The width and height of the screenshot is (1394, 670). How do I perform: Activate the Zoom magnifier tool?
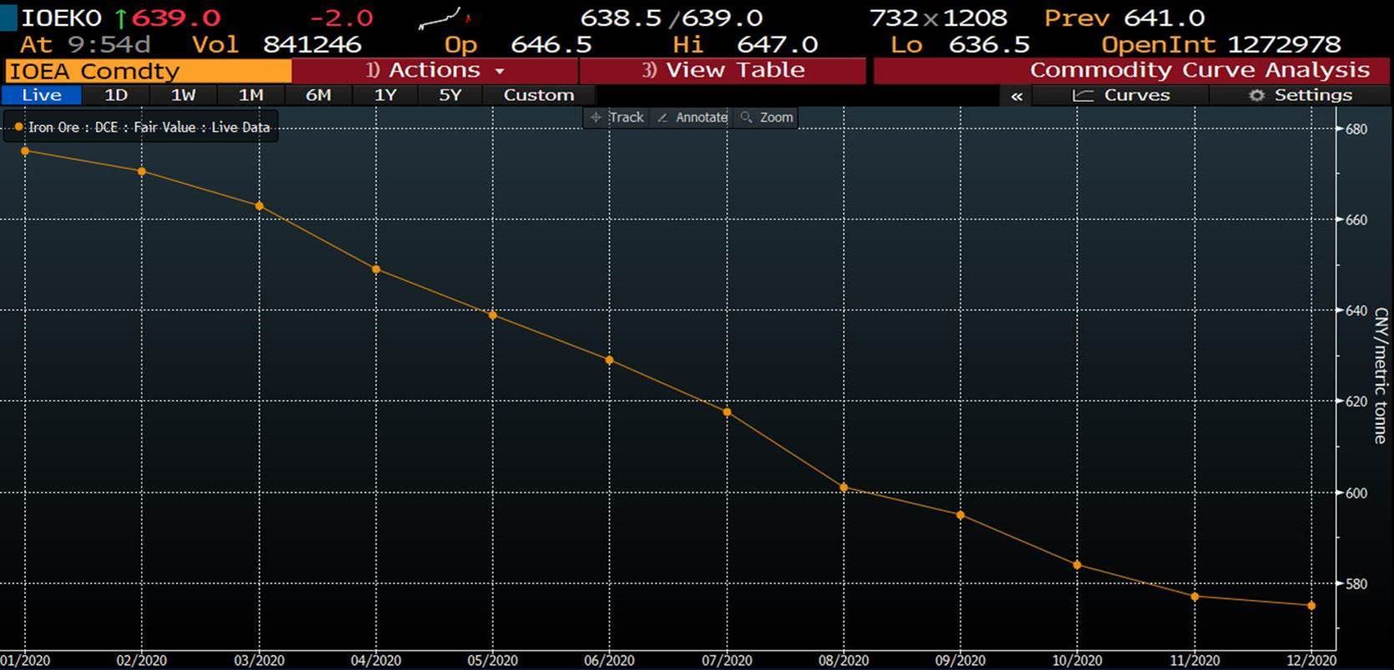(767, 117)
